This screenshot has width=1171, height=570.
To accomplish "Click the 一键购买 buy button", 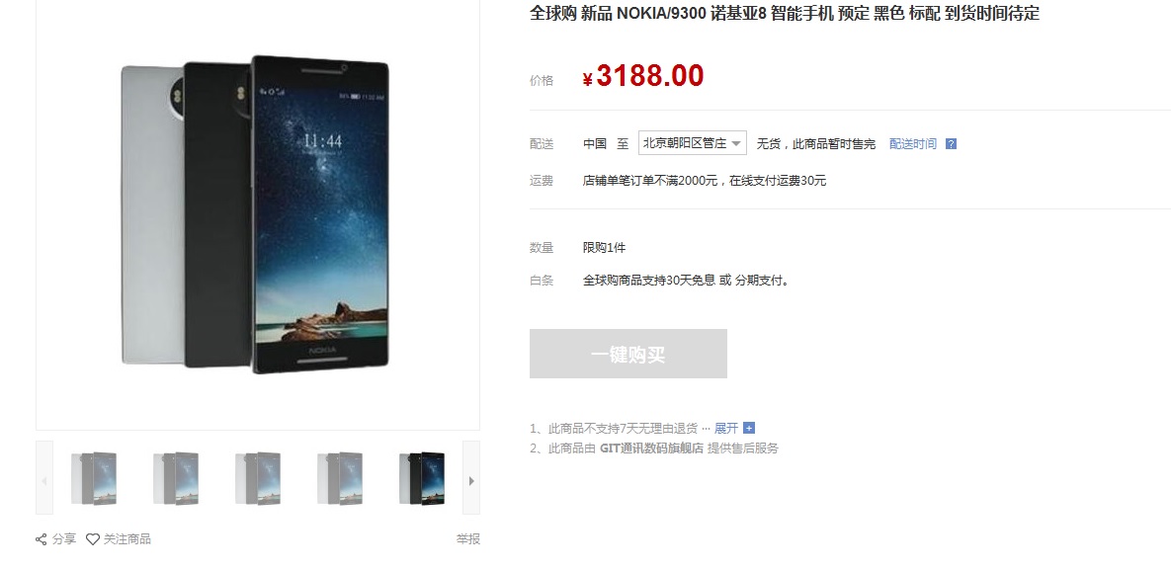I will point(628,354).
